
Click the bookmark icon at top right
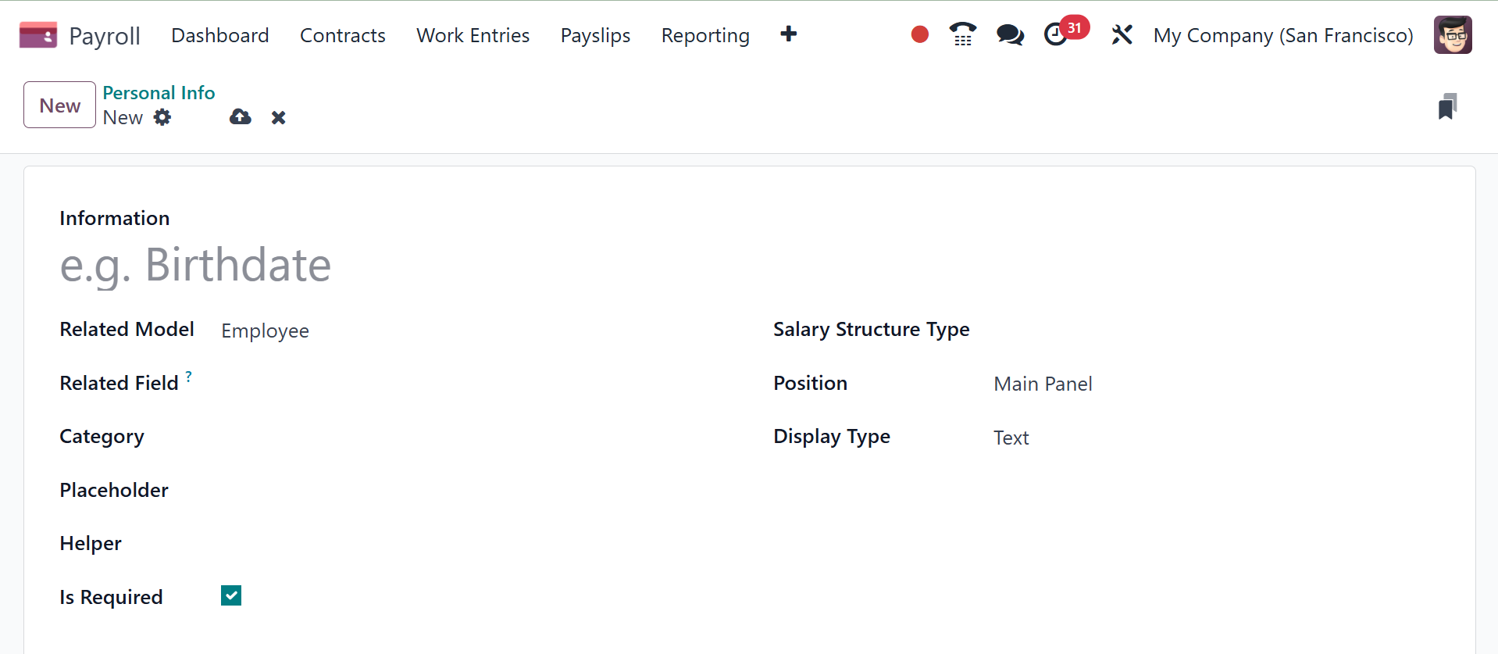[x=1447, y=106]
